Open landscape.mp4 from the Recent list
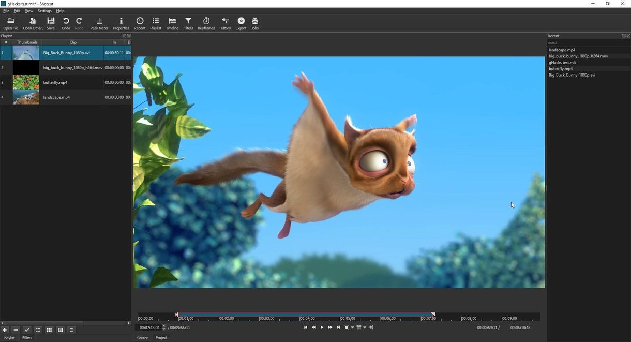 [x=562, y=50]
